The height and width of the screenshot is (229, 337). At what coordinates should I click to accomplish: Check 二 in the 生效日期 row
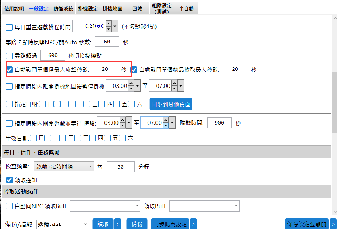coord(63,138)
